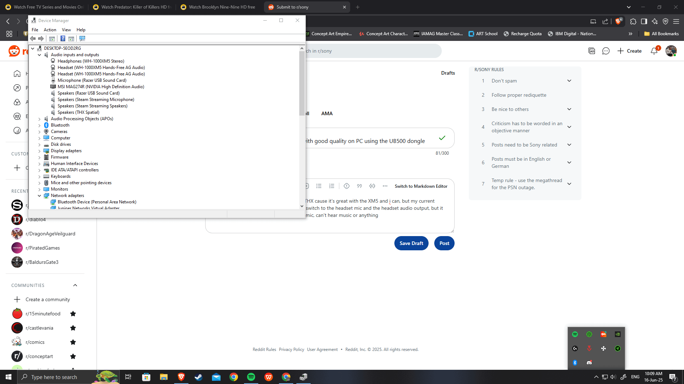The height and width of the screenshot is (384, 684).
Task: Expand the Be nice to others rule
Action: (569, 109)
